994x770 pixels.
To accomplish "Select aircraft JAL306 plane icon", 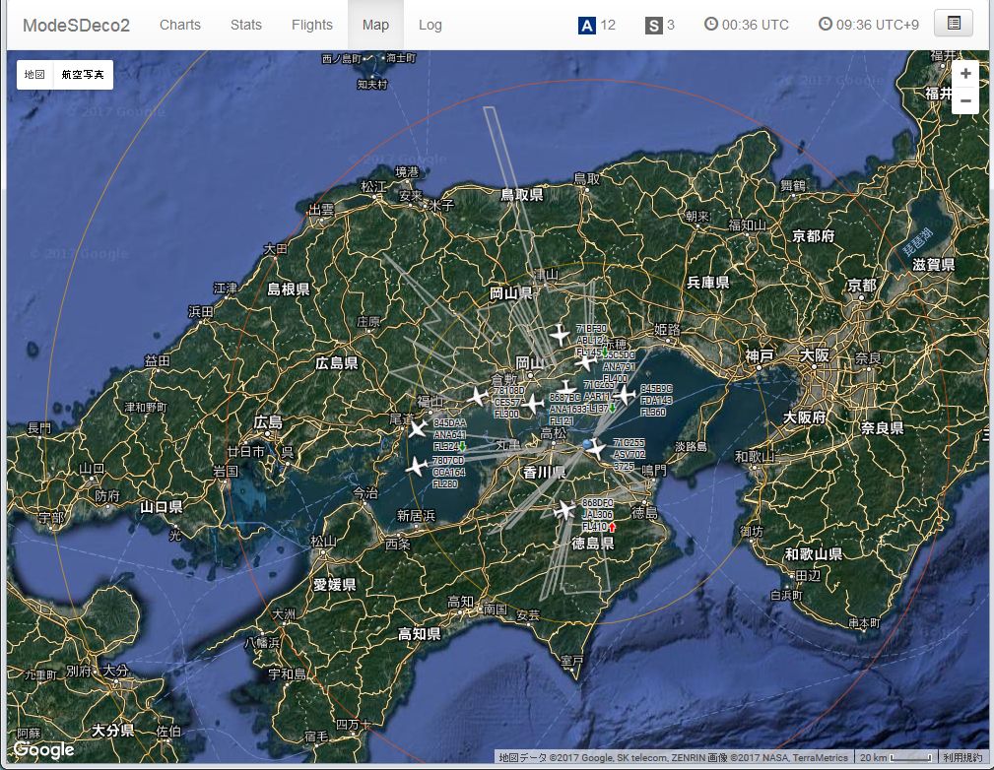I will 563,509.
